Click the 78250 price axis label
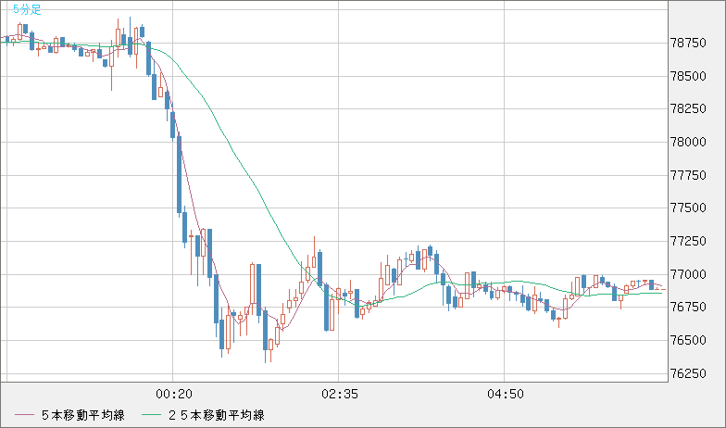 pyautogui.click(x=689, y=109)
